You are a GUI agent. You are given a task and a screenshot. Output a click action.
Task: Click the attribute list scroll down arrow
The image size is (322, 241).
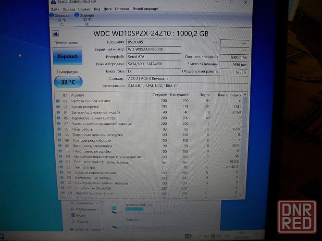point(240,194)
